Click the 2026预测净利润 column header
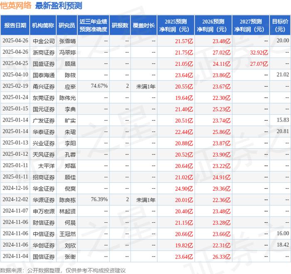The height and width of the screenshot is (274, 291). [213, 25]
